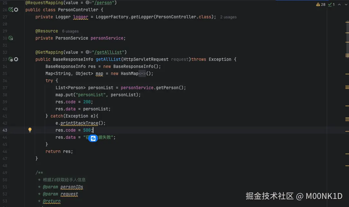Screen dimensions: 349x207
Task: Jump to next problem with down chevron
Action: pyautogui.click(x=346, y=5)
